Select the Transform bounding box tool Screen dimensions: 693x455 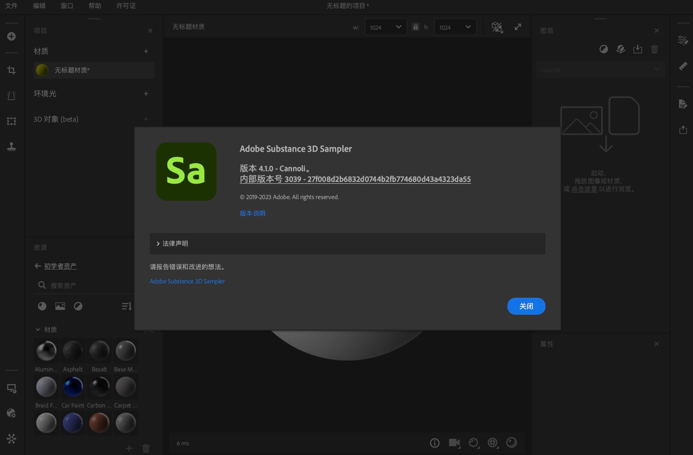point(11,121)
